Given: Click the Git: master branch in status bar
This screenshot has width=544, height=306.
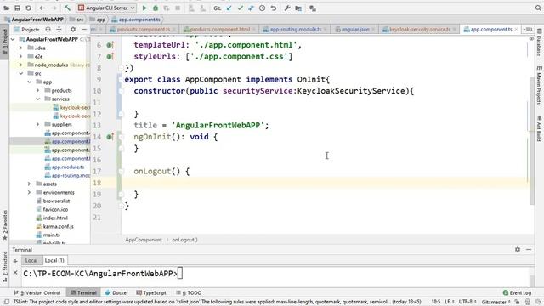Looking at the screenshot, I should (x=496, y=302).
